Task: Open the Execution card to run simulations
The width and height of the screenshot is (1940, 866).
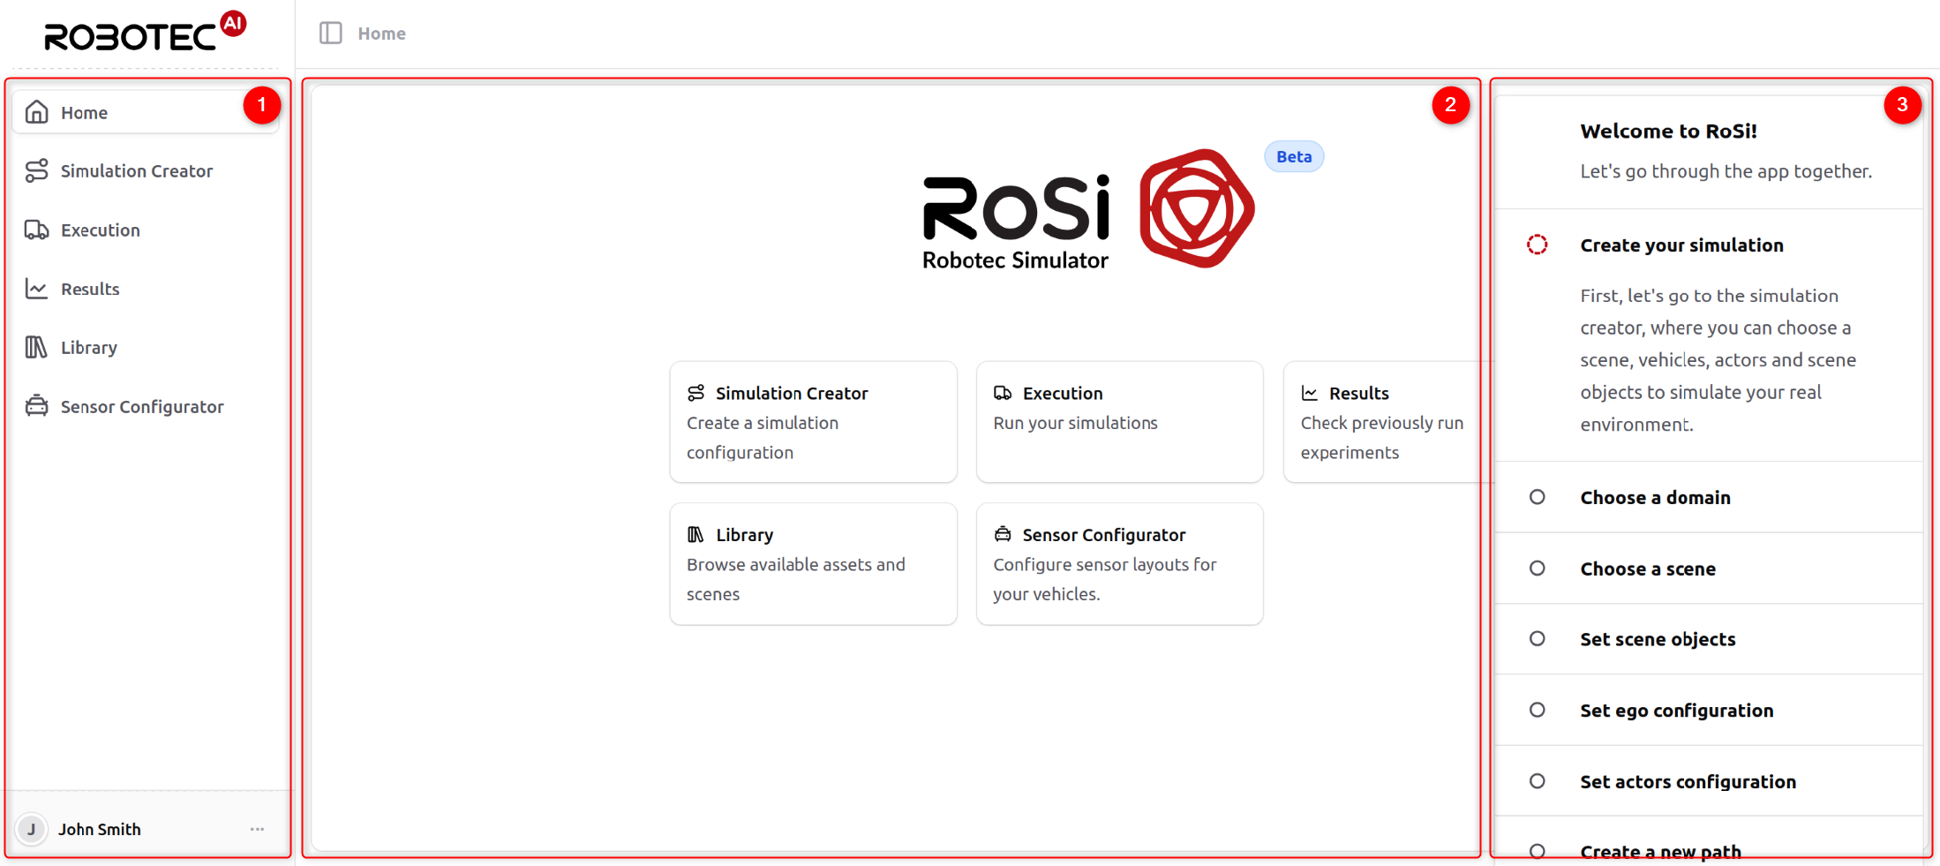Action: pyautogui.click(x=1119, y=422)
